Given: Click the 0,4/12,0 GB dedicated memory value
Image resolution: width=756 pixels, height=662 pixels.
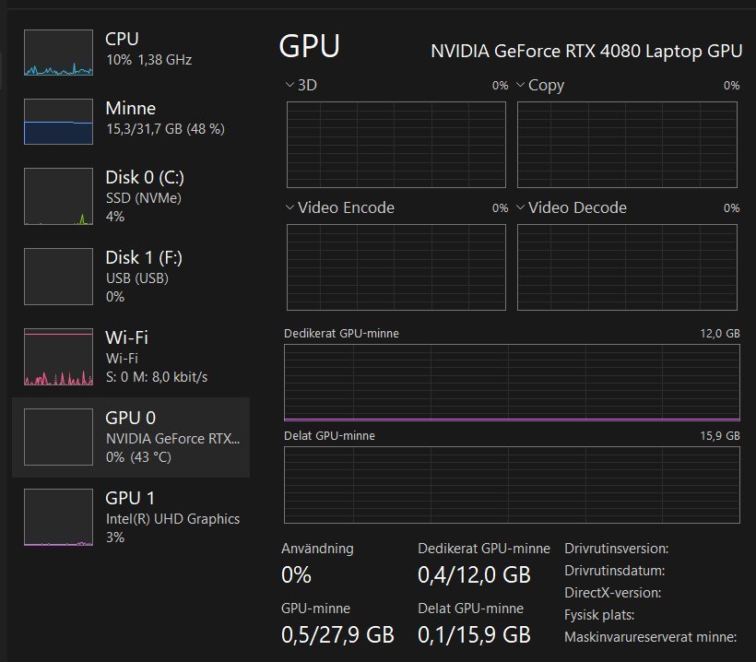Looking at the screenshot, I should pyautogui.click(x=474, y=575).
